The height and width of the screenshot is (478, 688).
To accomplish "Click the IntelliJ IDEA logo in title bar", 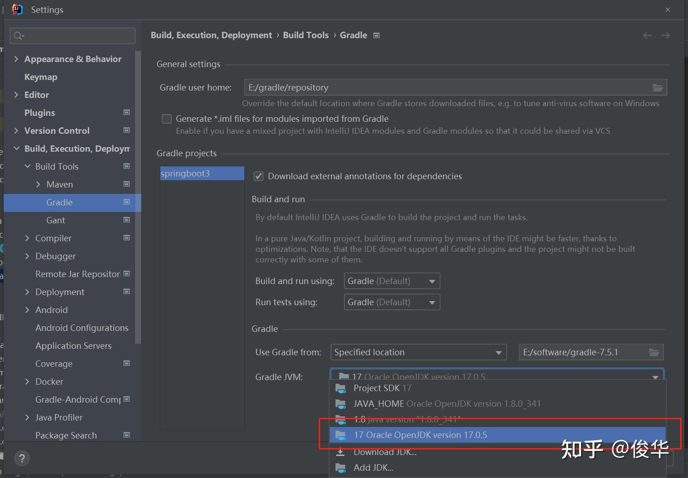I will click(x=17, y=10).
